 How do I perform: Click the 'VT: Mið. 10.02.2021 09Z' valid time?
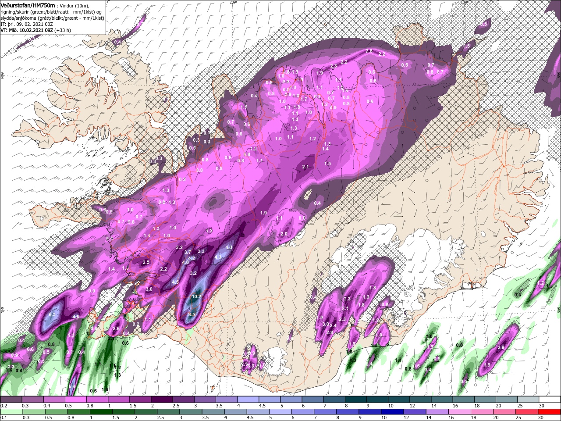[27, 30]
